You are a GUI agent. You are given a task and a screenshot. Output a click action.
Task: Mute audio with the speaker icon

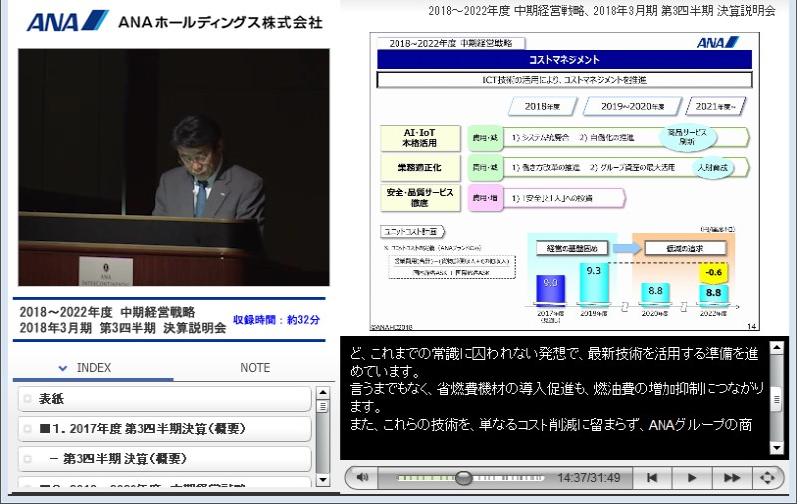(x=362, y=477)
